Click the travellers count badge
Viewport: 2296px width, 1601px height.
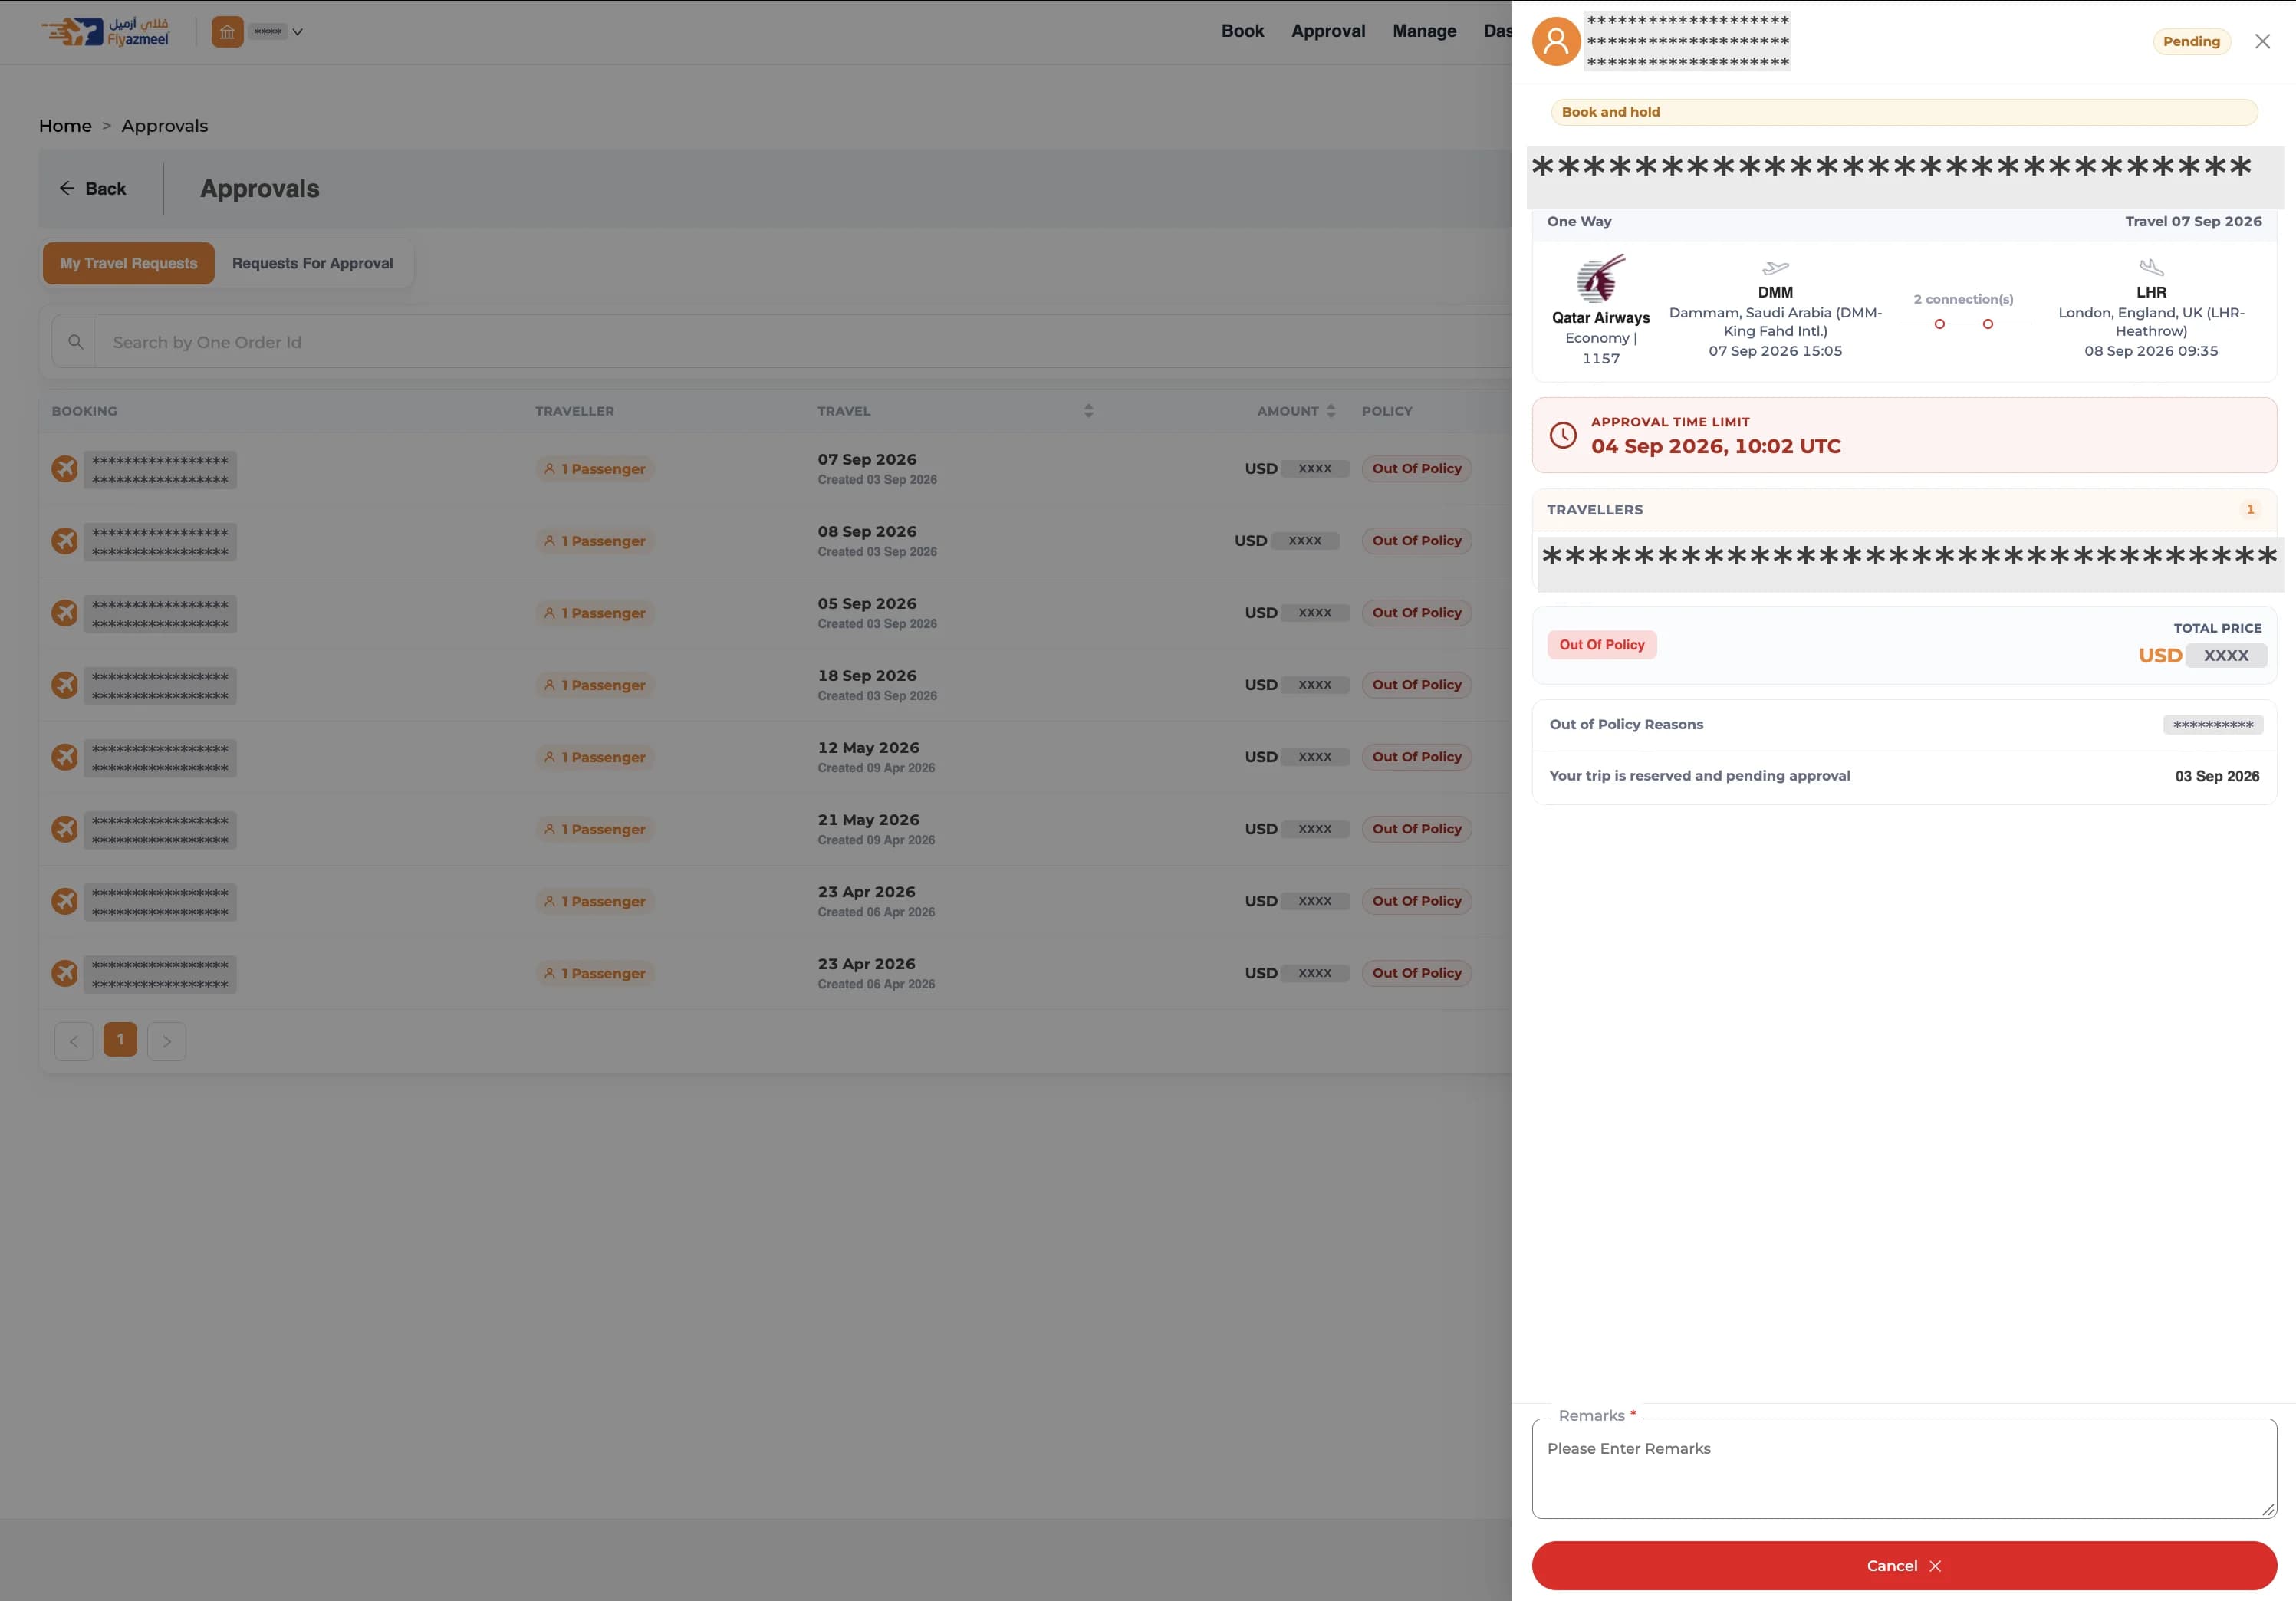coord(2250,510)
